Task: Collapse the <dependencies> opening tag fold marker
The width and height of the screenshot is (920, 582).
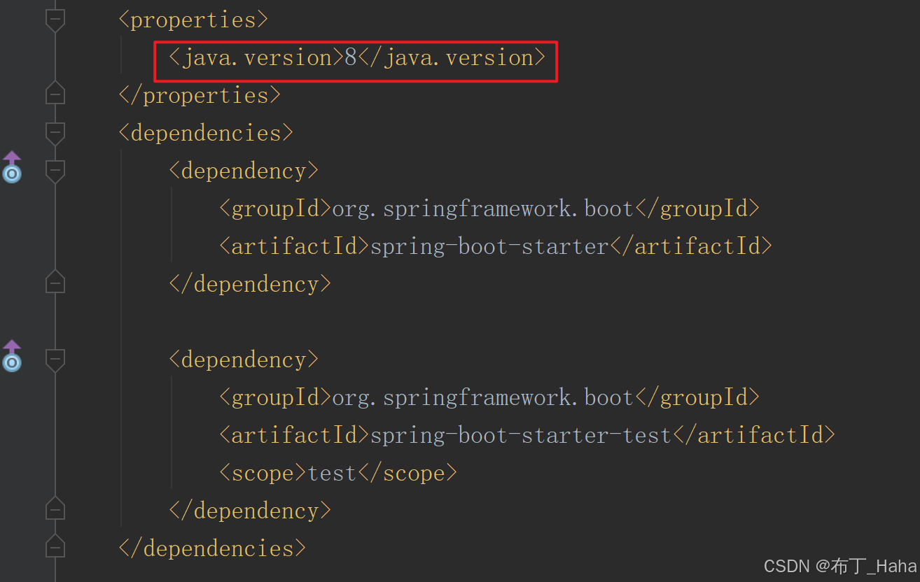Action: 55,133
